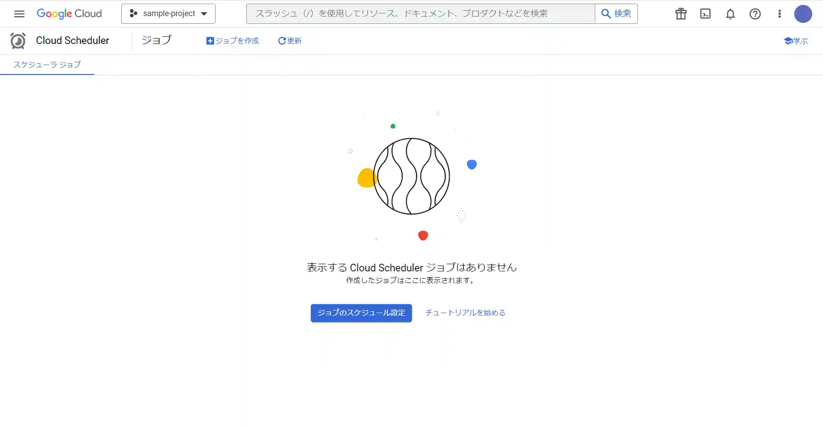Image resolution: width=823 pixels, height=427 pixels.
Task: Go to Google Cloud home via logo
Action: click(69, 14)
